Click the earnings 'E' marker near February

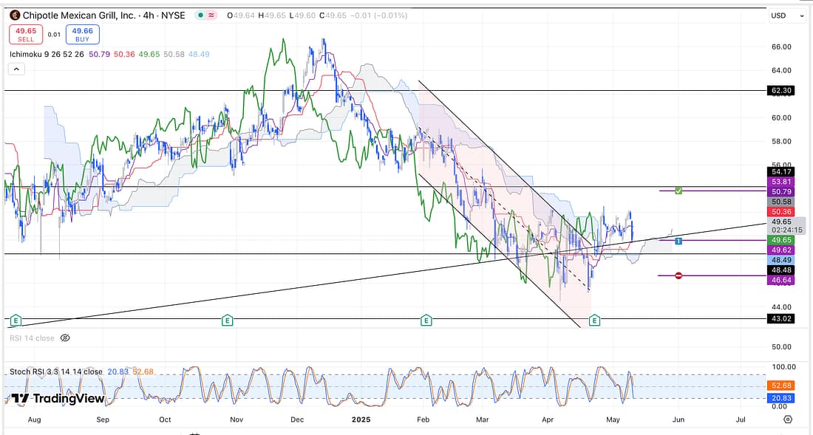click(x=426, y=320)
